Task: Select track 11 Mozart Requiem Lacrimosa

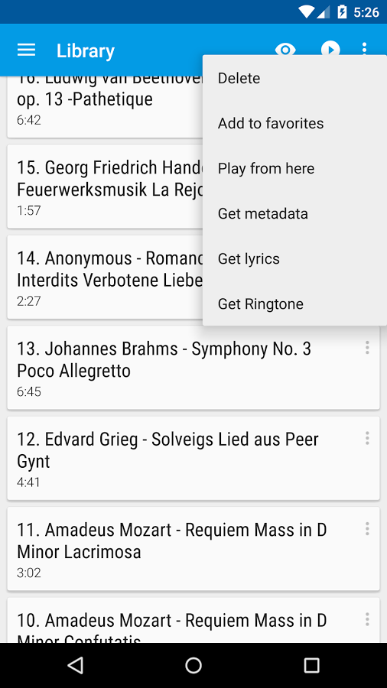Action: (x=193, y=549)
